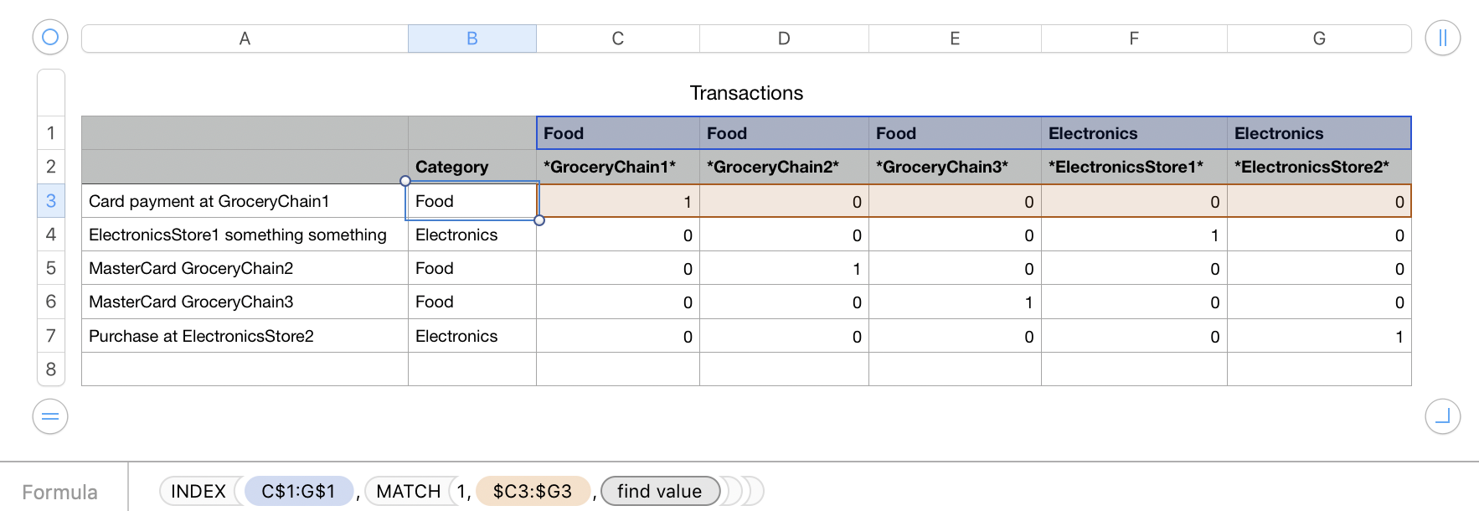Screen dimensions: 1479x511
Task: Select column A header
Action: pyautogui.click(x=245, y=39)
